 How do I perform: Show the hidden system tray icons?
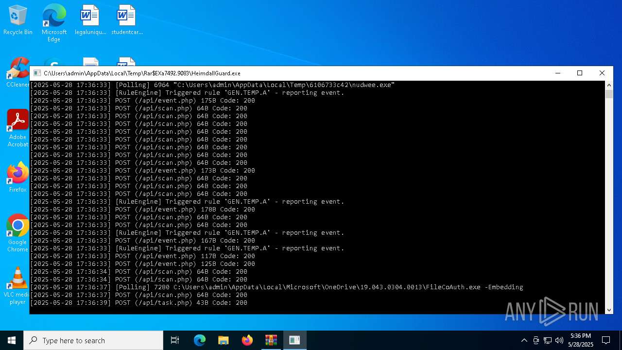[x=524, y=340]
